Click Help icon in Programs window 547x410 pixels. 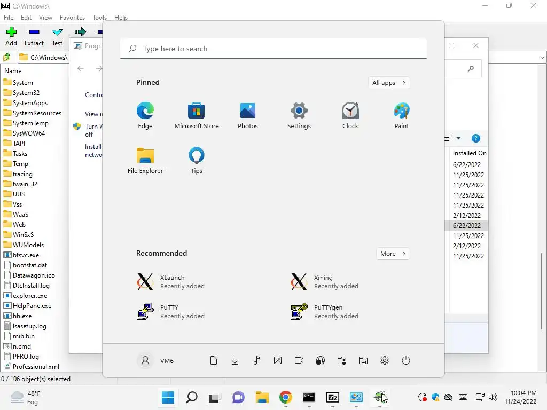476,138
